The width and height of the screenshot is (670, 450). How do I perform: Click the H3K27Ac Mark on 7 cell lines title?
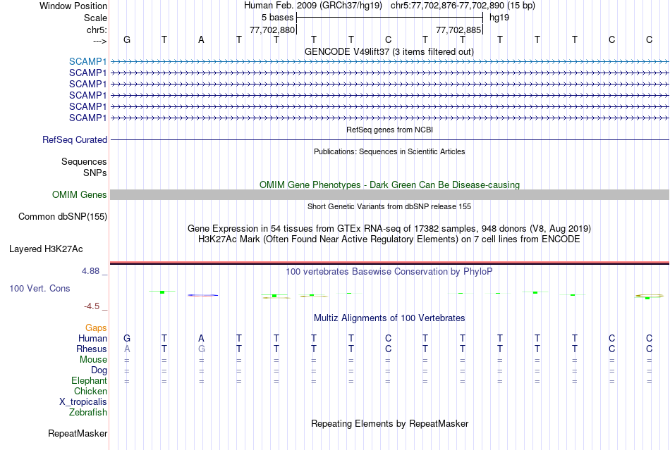coord(389,239)
